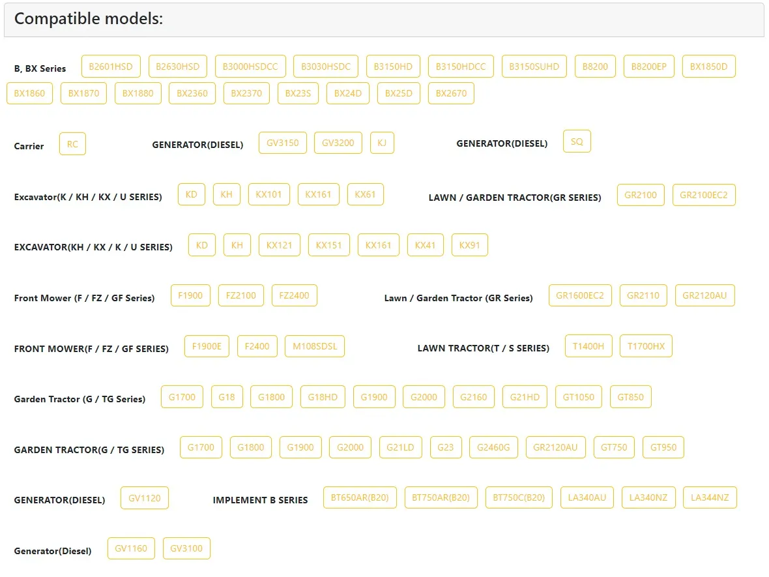Select the GV1120 generator tag
The width and height of the screenshot is (769, 577).
pyautogui.click(x=145, y=498)
